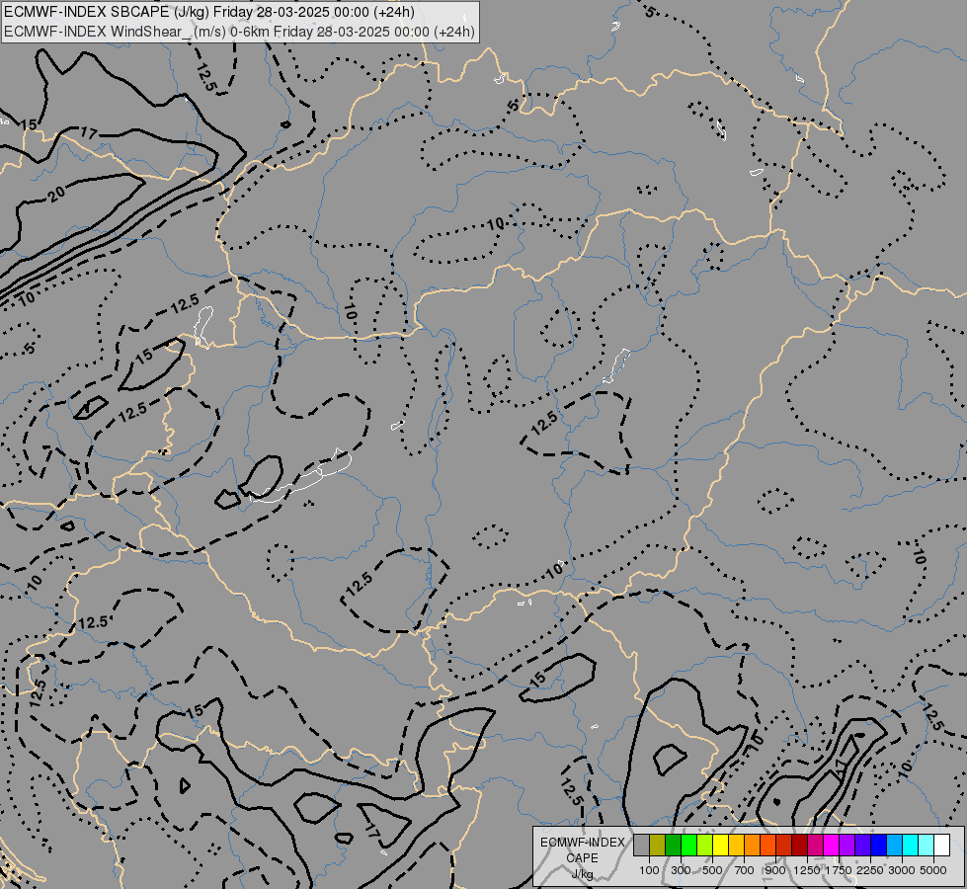Click the 20 wind shear contour label
The width and height of the screenshot is (967, 889).
click(x=56, y=195)
